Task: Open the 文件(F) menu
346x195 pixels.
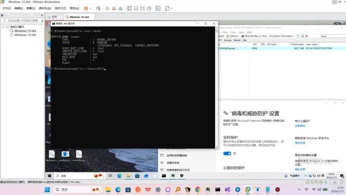Action: (7, 8)
